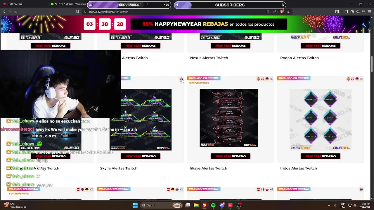Click the SEGUIDORES goal progress bar

point(129,5)
